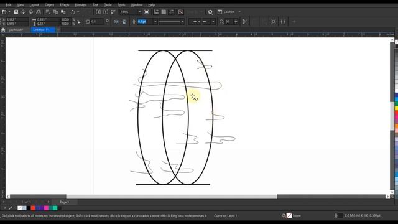Open the Bitmaps menu
This screenshot has width=398, height=224.
point(81,5)
